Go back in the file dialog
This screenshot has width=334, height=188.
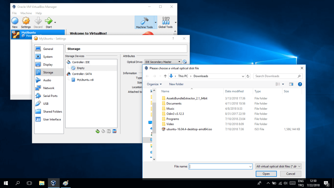click(x=147, y=76)
